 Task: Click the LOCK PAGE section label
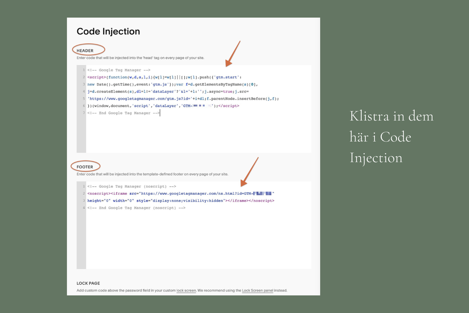88,283
